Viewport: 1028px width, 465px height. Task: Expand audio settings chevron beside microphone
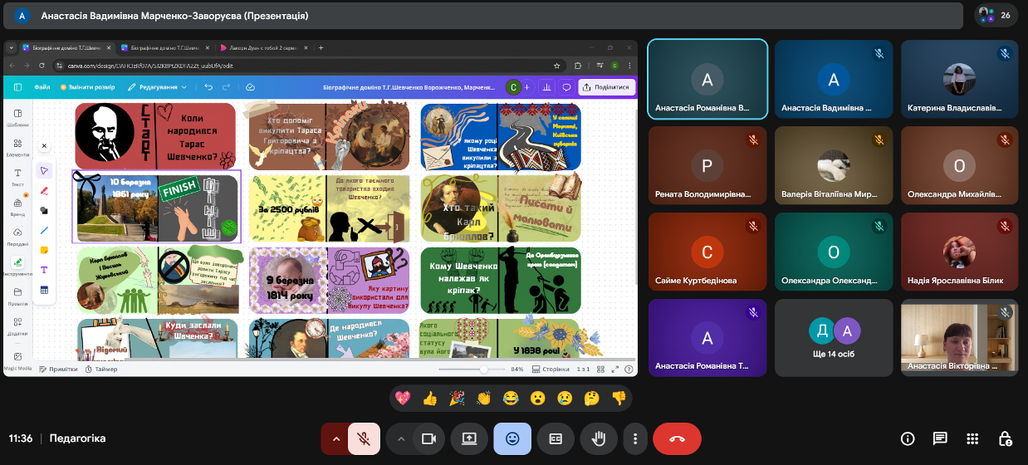tap(335, 438)
